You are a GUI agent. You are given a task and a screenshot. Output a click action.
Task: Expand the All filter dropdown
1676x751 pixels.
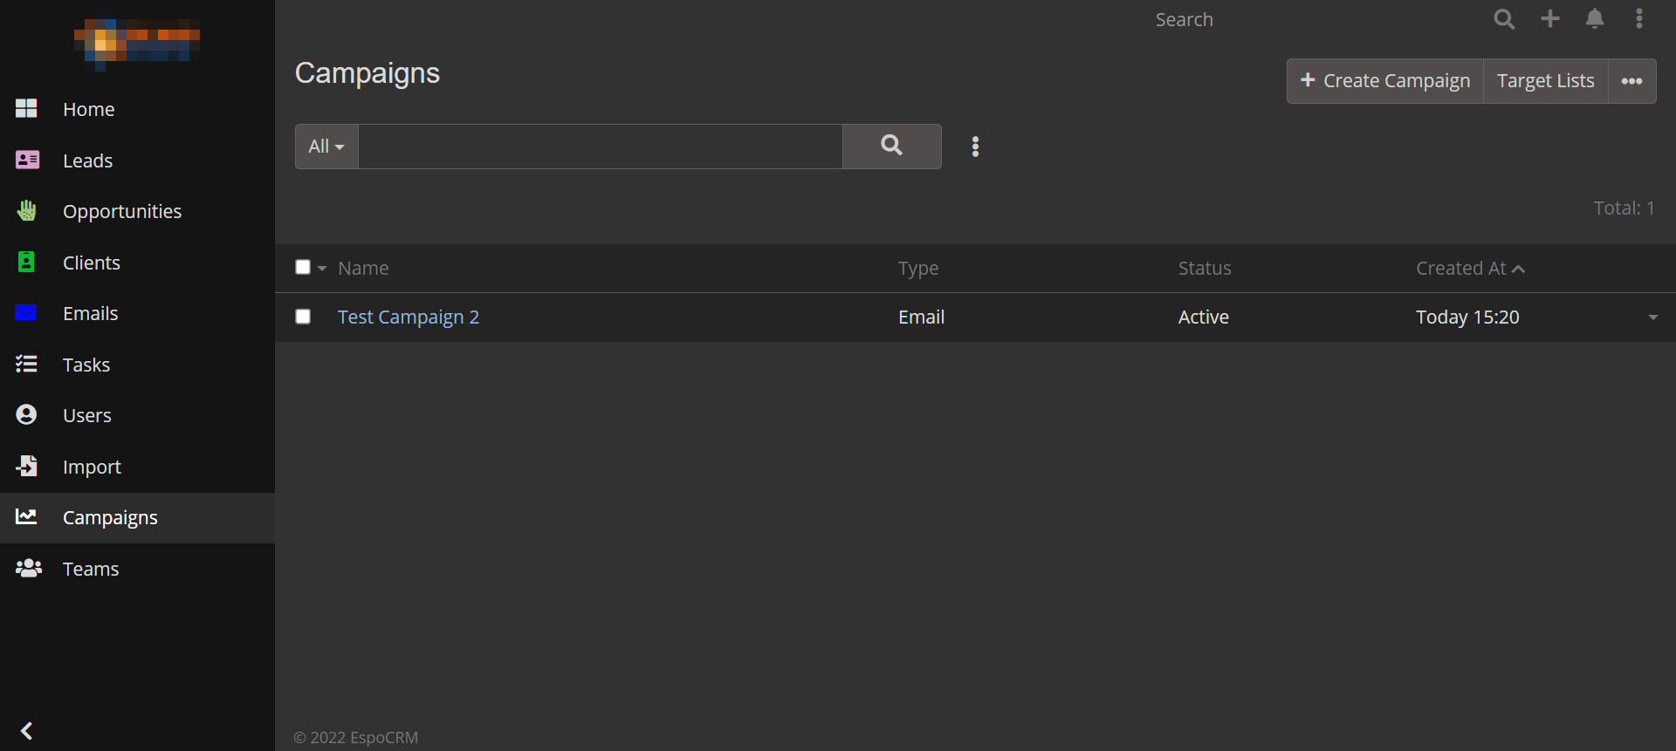click(326, 147)
